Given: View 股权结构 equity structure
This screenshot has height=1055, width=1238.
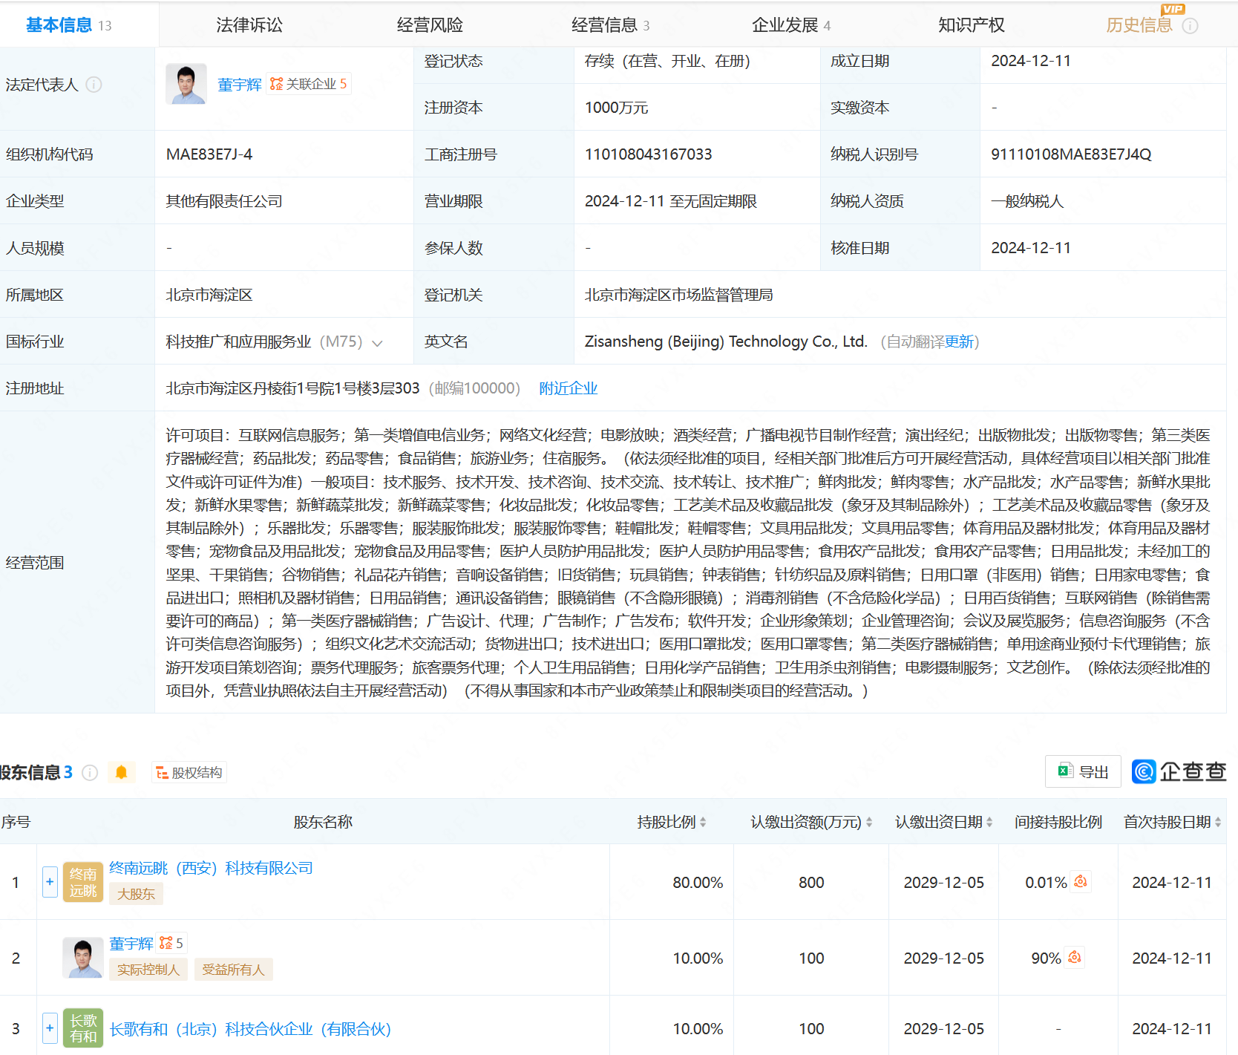Looking at the screenshot, I should [189, 773].
